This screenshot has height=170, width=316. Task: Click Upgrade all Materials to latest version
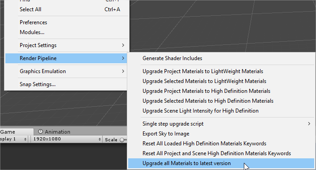[221, 163]
